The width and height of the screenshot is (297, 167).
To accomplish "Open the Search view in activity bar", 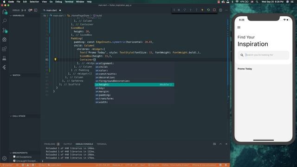I will pyautogui.click(x=5, y=20).
